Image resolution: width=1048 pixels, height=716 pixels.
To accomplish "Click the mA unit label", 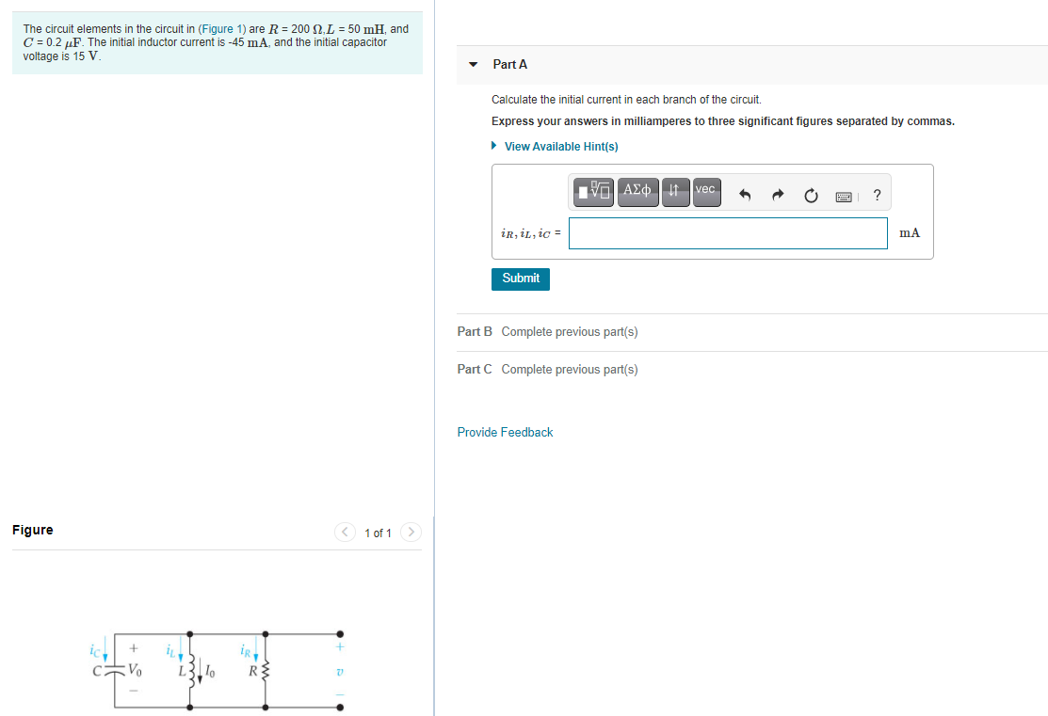I will click(x=910, y=233).
